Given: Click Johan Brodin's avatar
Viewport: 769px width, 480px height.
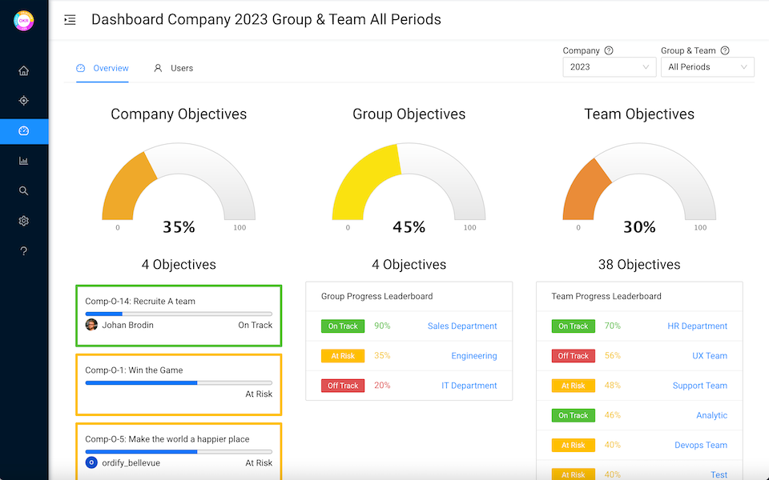Looking at the screenshot, I should [91, 325].
